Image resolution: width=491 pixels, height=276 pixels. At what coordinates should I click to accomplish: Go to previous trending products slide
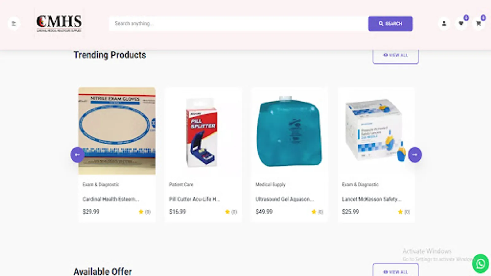point(77,155)
